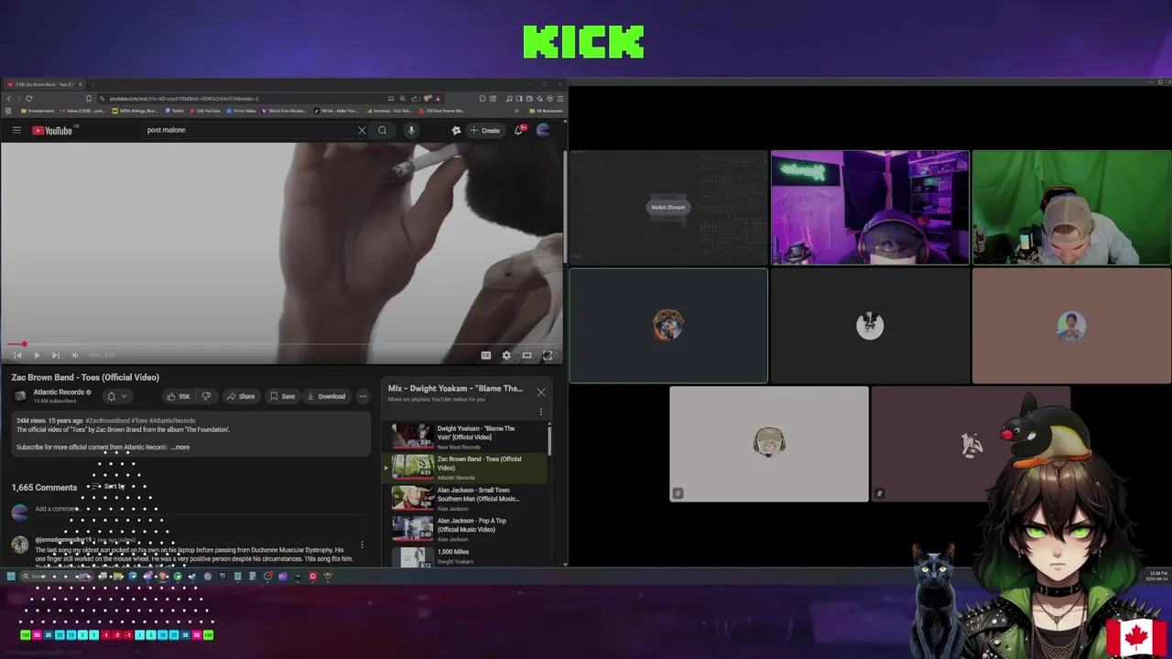The height and width of the screenshot is (659, 1172).
Task: Clear the 'post malone' search text
Action: pyautogui.click(x=362, y=130)
